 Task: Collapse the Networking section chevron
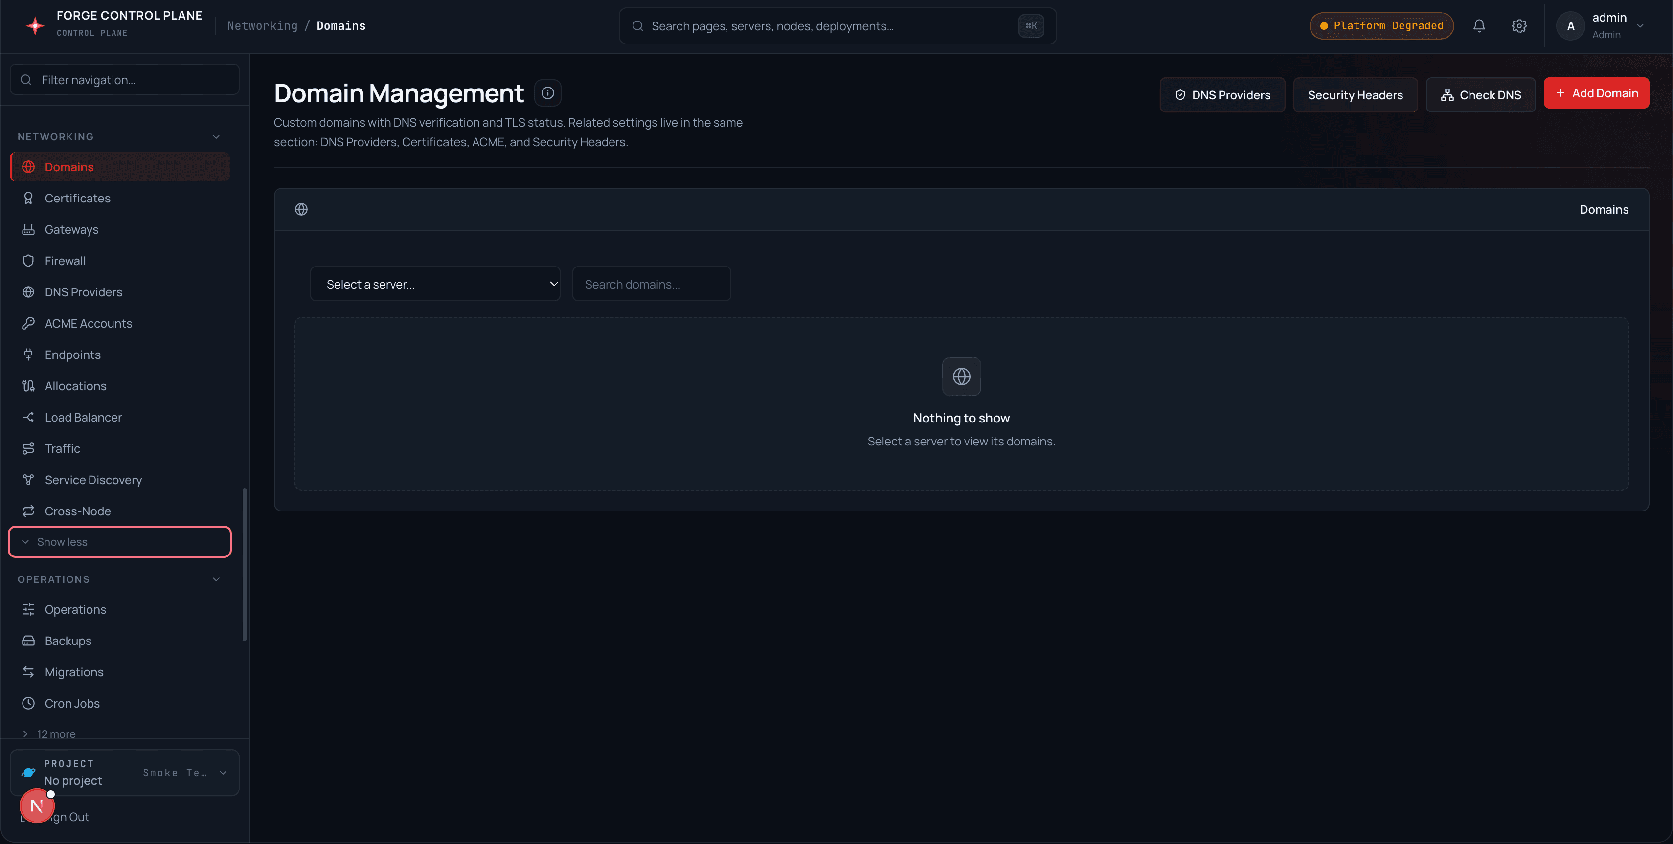[x=216, y=136]
